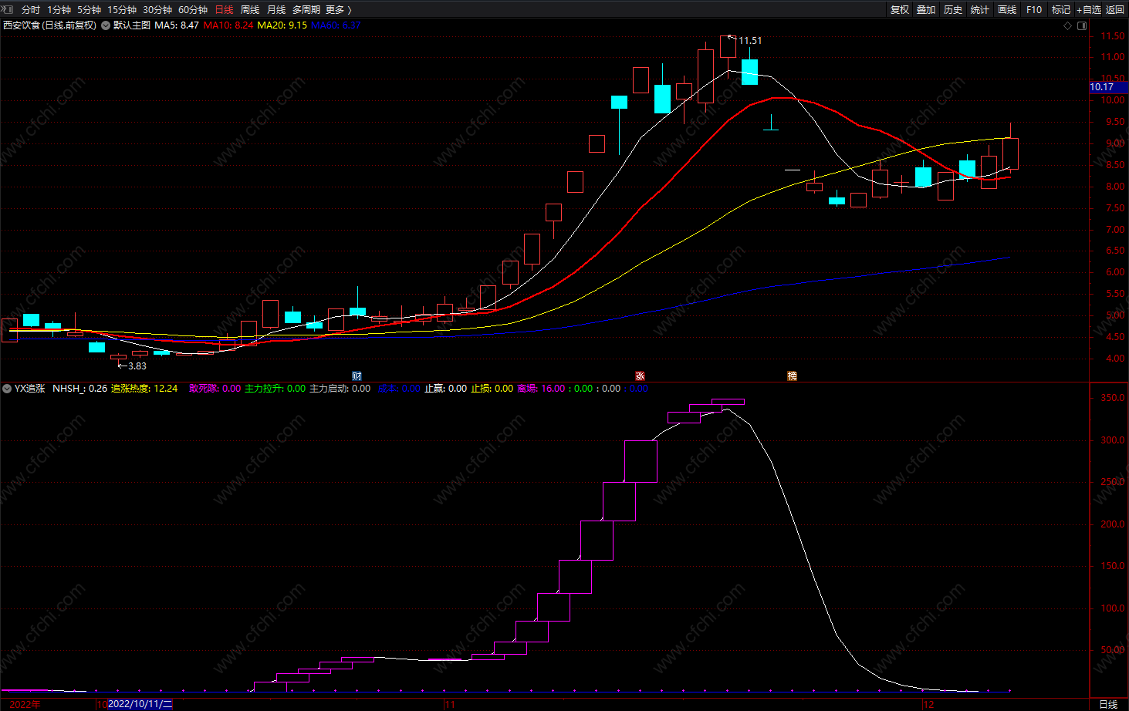Expand the YX追涨 indicator dropdown arrow
This screenshot has width=1129, height=711.
[x=7, y=389]
